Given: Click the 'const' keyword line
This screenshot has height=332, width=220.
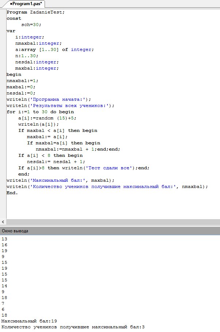Looking at the screenshot, I should (14, 18).
